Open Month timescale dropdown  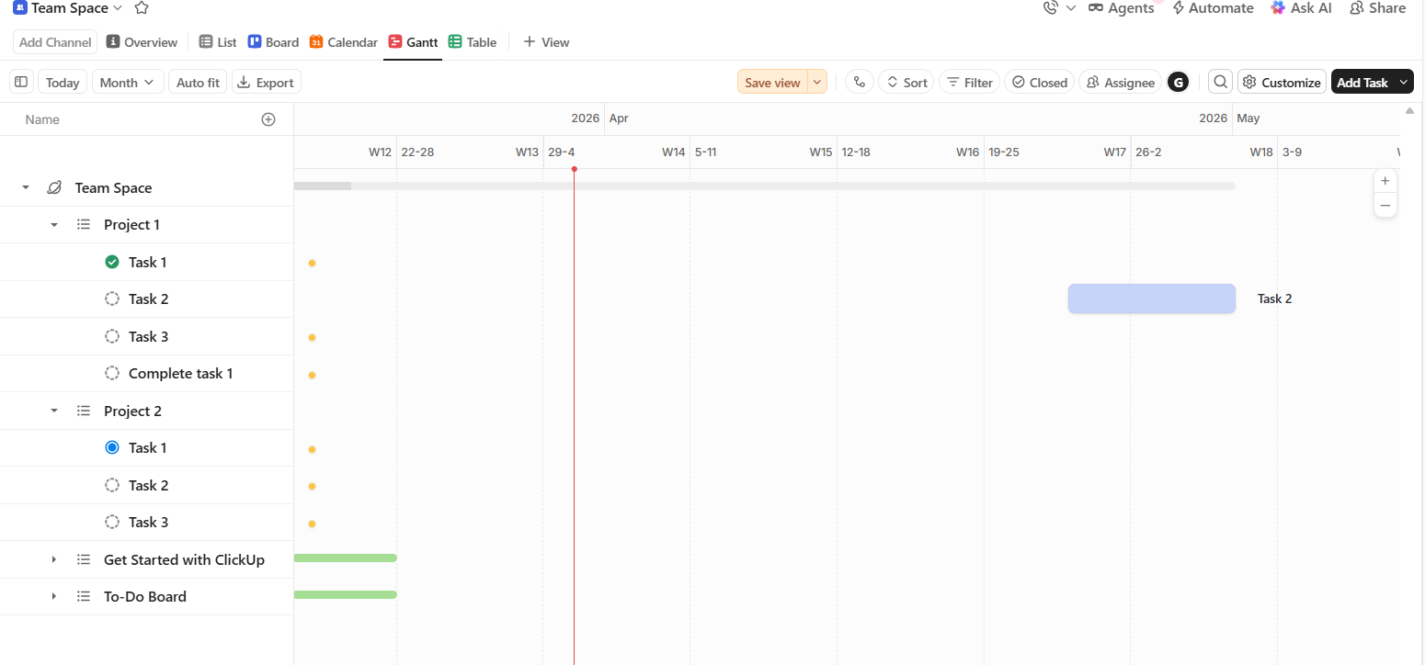(x=128, y=83)
